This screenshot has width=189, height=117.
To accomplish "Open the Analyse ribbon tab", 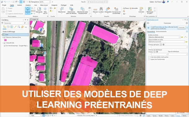I will (x=28, y=5).
